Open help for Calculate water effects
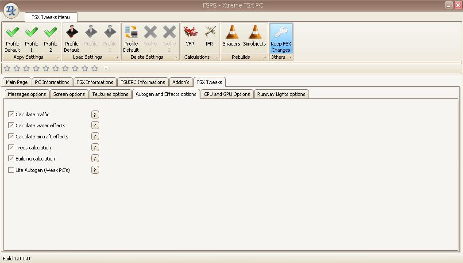This screenshot has width=463, height=263. (x=95, y=125)
